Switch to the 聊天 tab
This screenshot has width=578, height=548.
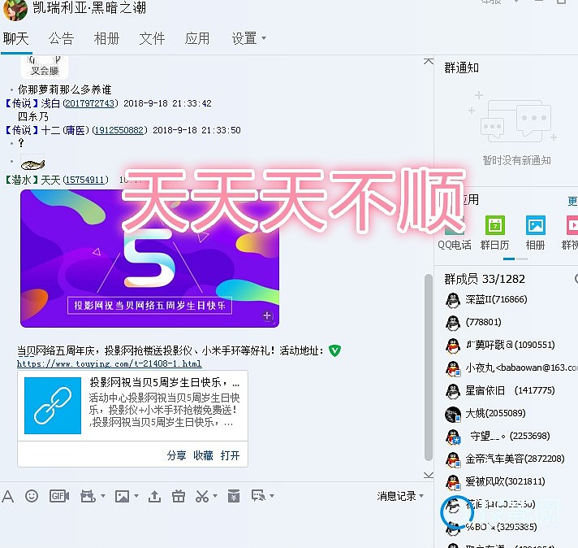click(x=16, y=38)
